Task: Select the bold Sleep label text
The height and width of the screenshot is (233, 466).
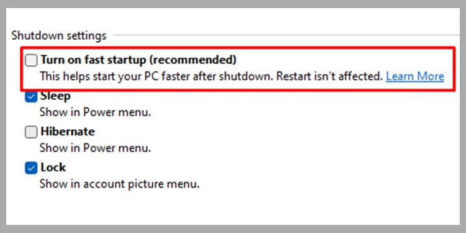Action: click(x=55, y=96)
